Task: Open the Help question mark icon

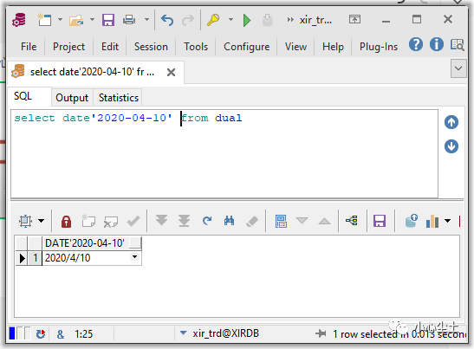Action: (416, 45)
